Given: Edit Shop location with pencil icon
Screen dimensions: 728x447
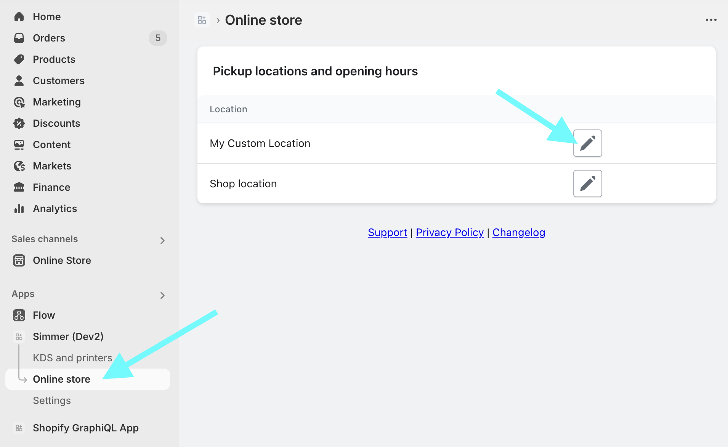Looking at the screenshot, I should [588, 184].
